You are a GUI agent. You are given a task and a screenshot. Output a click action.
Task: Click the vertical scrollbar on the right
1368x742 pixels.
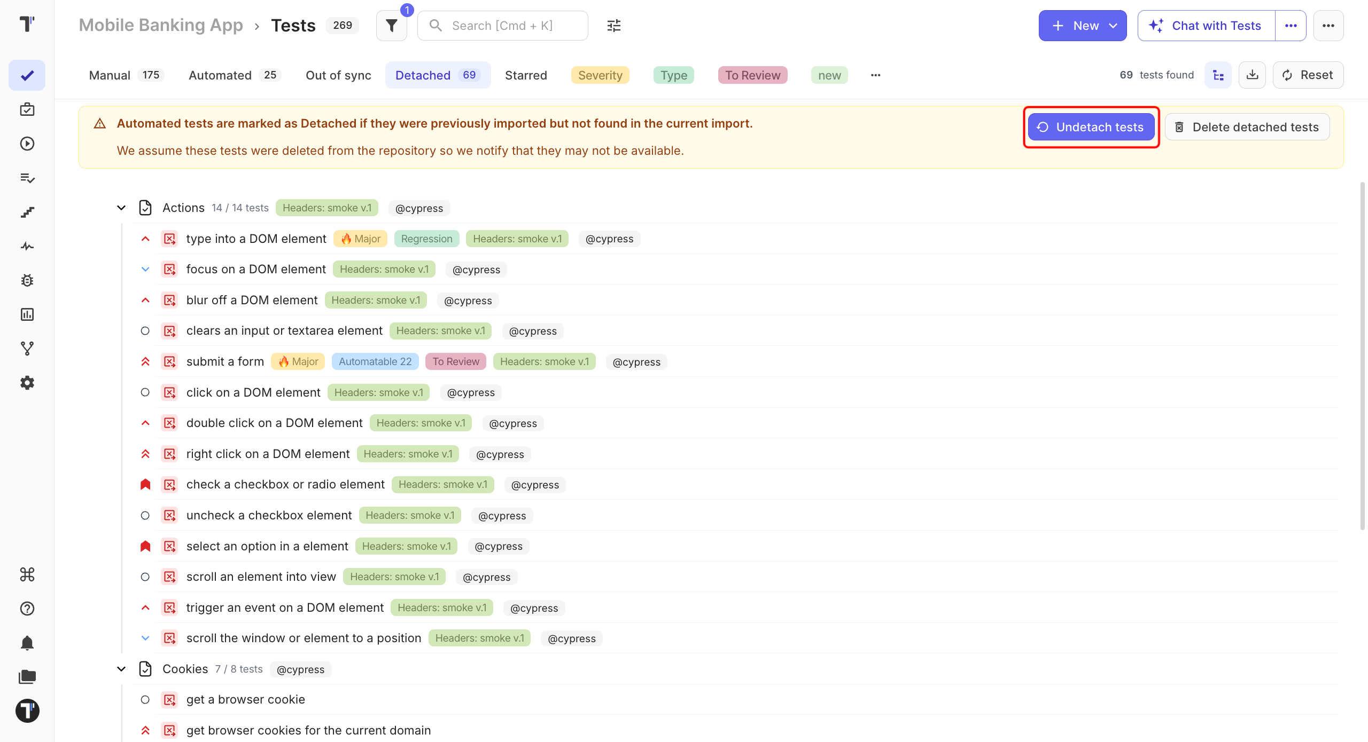point(1362,356)
